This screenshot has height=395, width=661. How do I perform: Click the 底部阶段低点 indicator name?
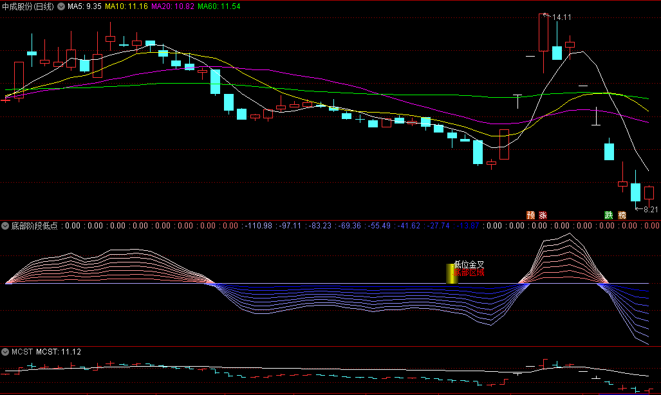click(x=33, y=226)
